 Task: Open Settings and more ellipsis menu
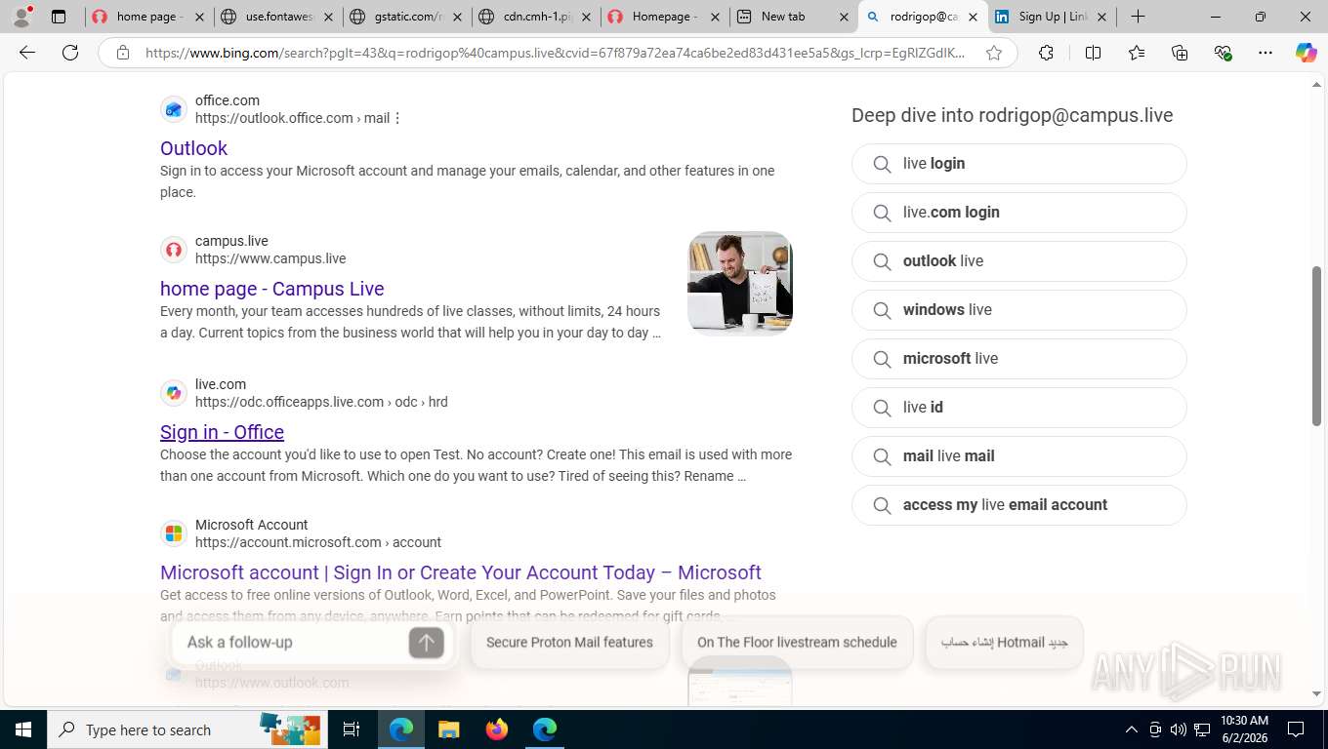click(1266, 53)
